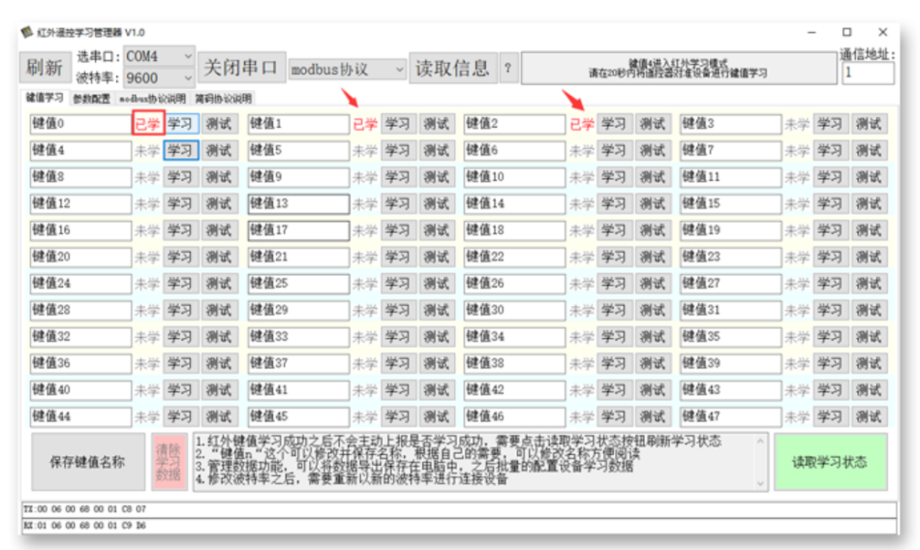Click 测试 button for 键值38

[x=653, y=363]
